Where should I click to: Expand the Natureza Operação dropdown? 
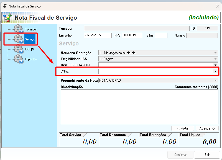click(x=215, y=53)
